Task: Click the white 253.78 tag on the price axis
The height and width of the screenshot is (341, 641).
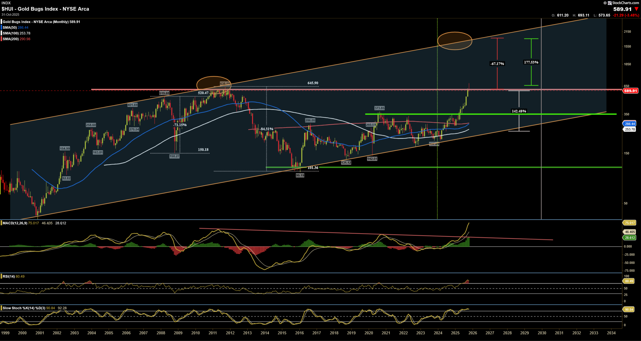Action: pos(630,129)
